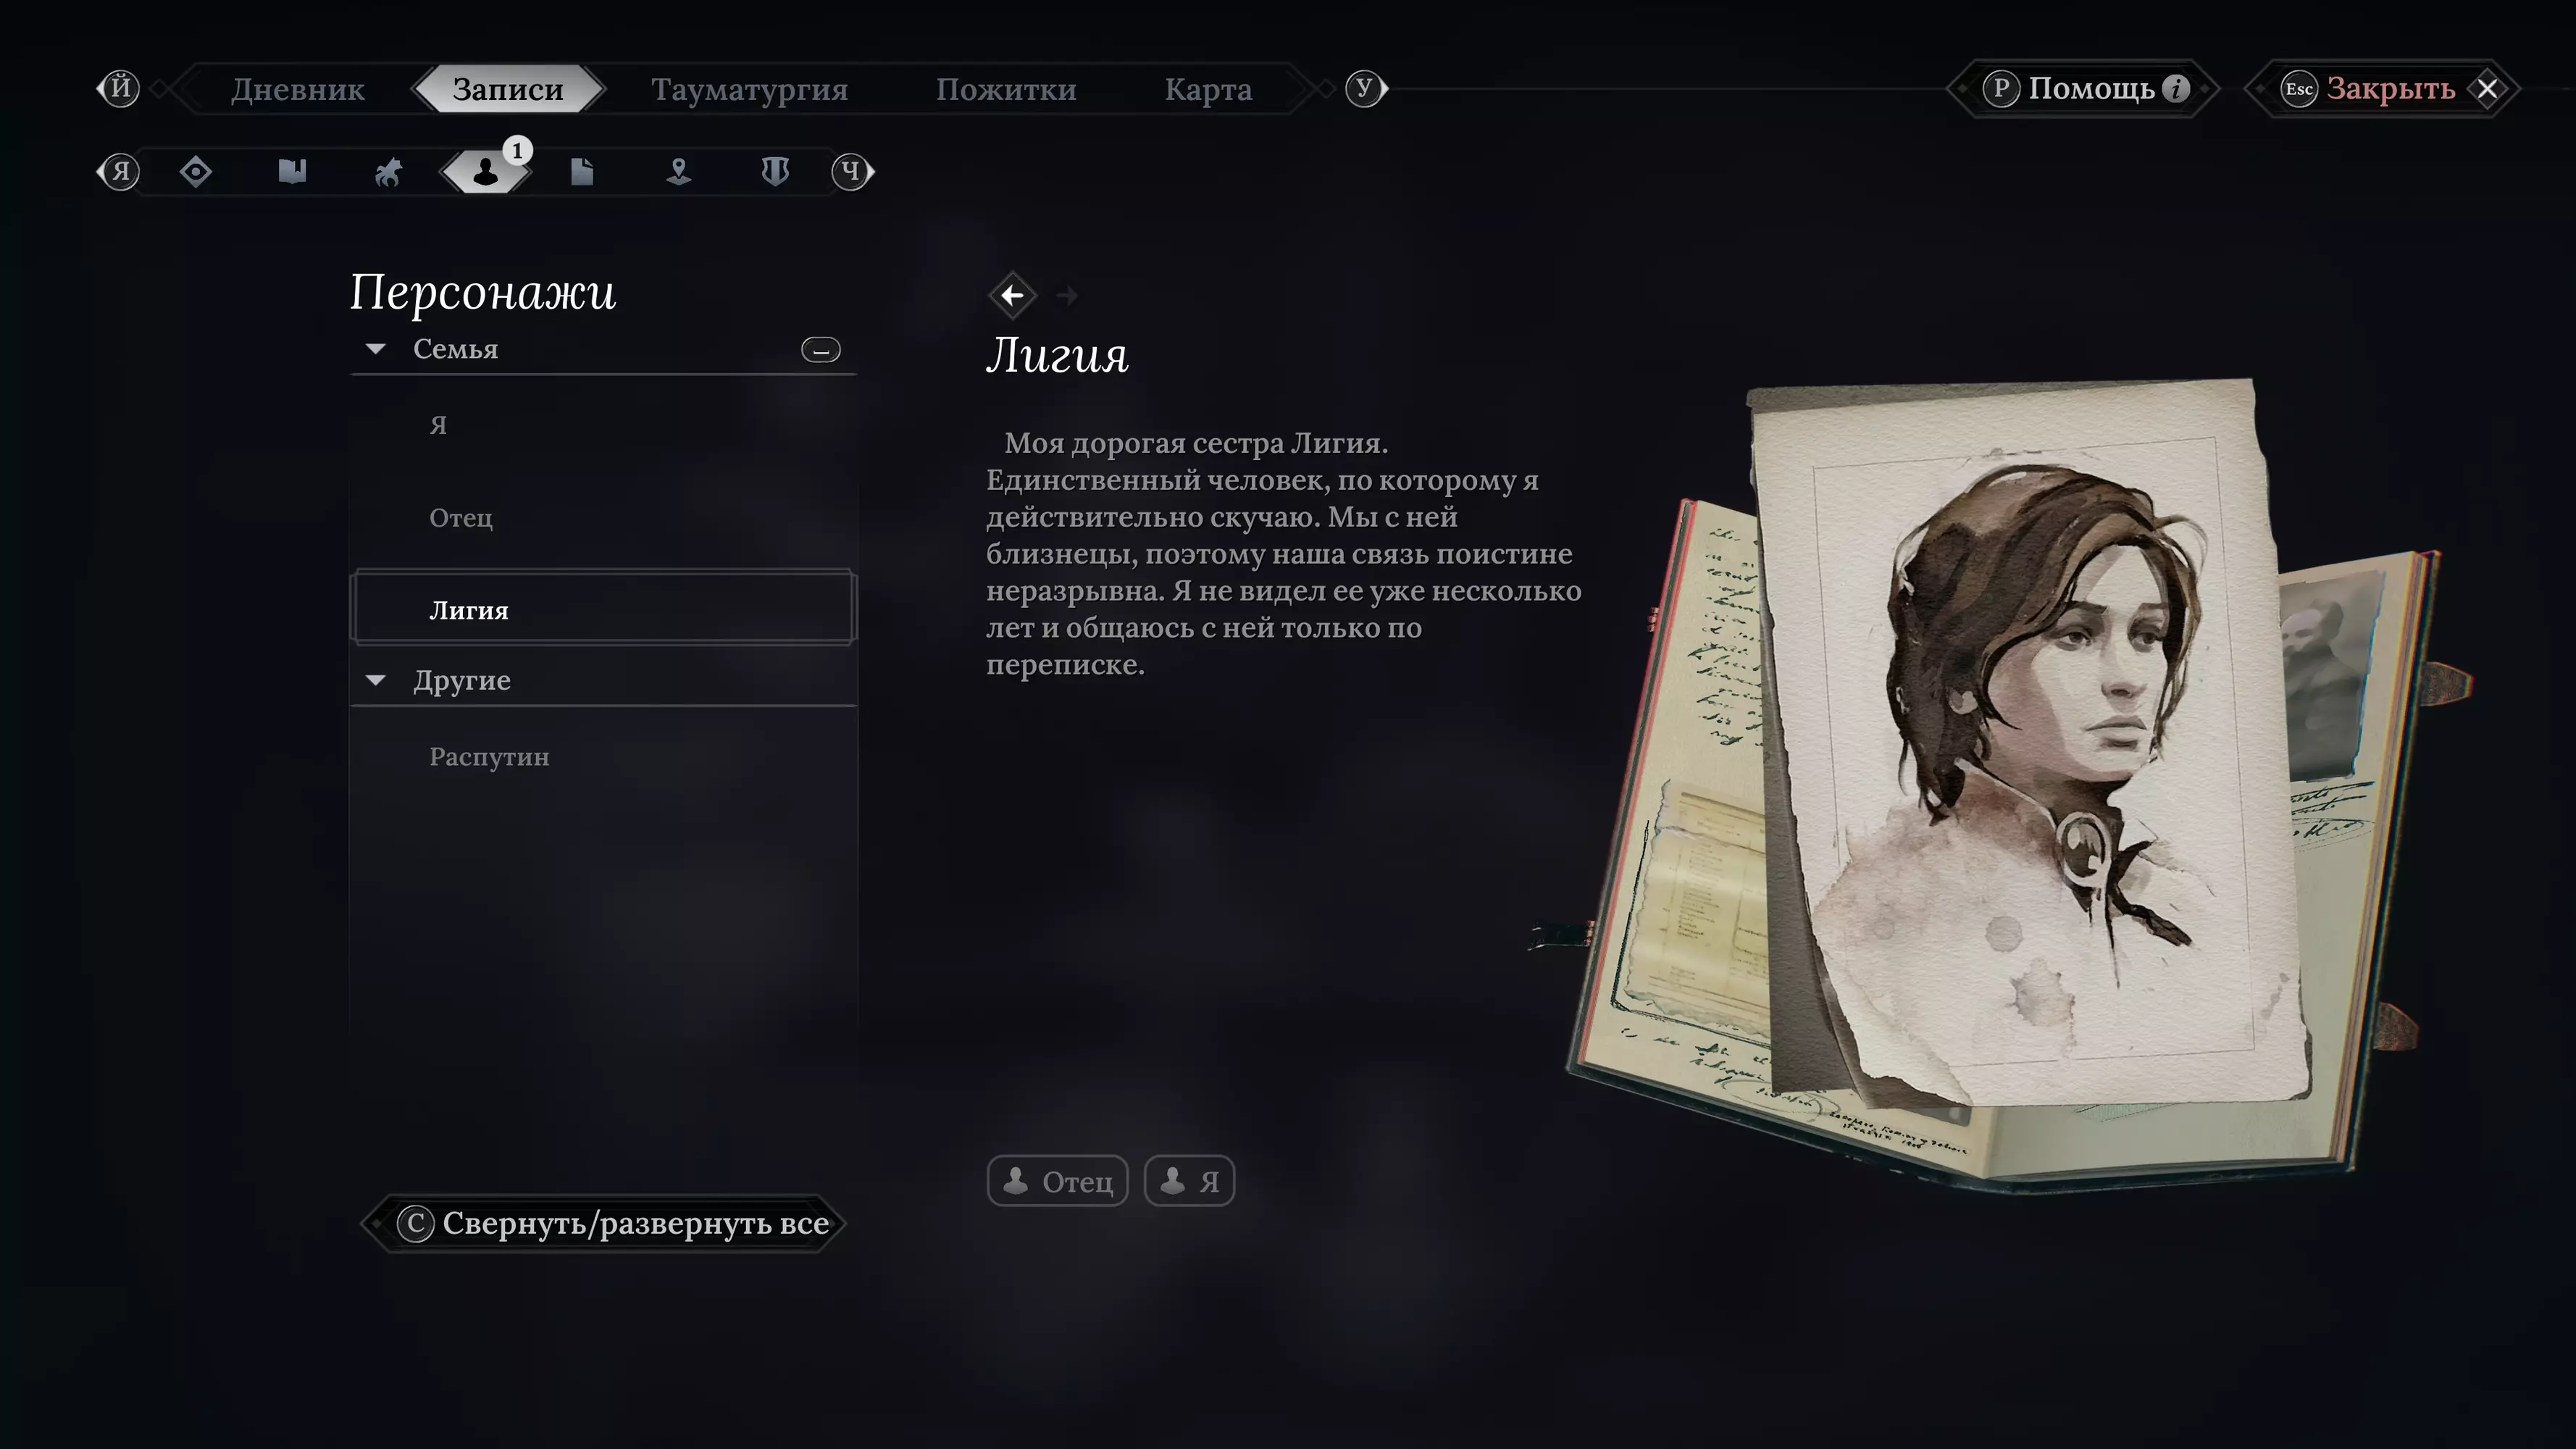Viewport: 2576px width, 1449px height.
Task: Click the back arrow above Лигия title
Action: click(1012, 295)
